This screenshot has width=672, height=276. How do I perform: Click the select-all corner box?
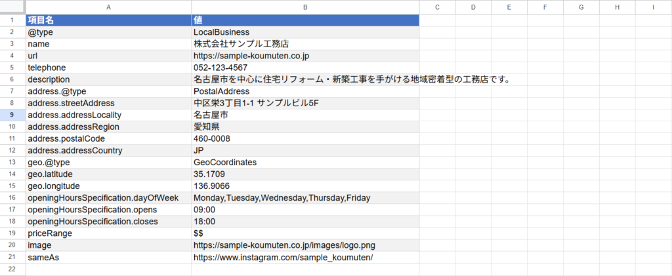pyautogui.click(x=12, y=7)
